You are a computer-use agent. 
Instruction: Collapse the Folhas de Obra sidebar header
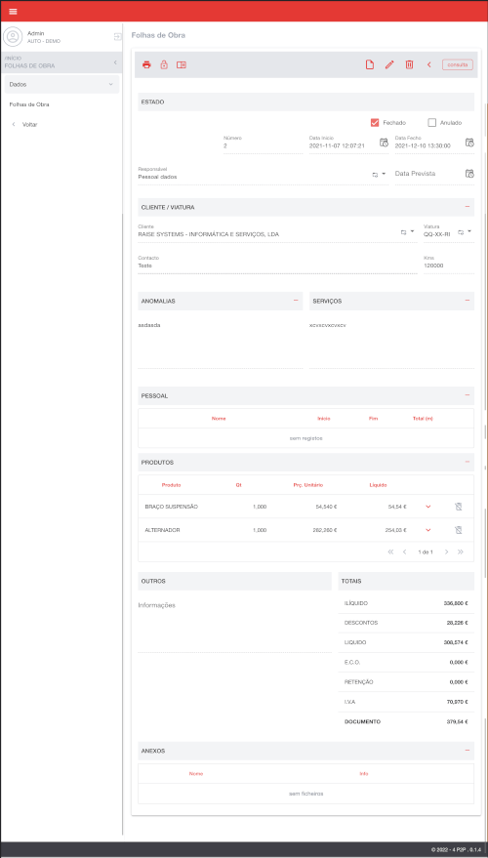point(115,62)
